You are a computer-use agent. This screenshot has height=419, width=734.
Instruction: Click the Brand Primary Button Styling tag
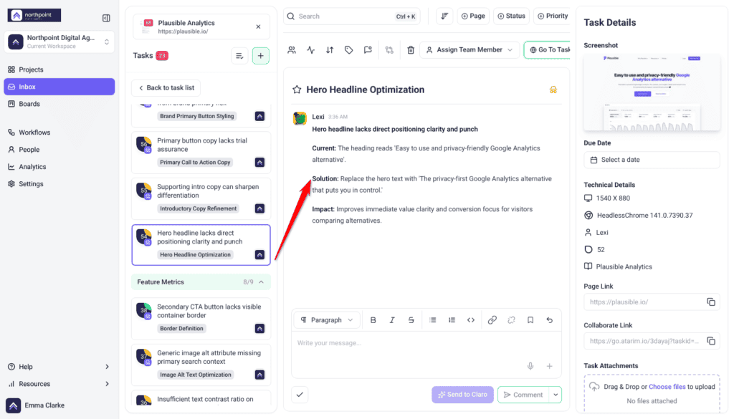pyautogui.click(x=196, y=116)
